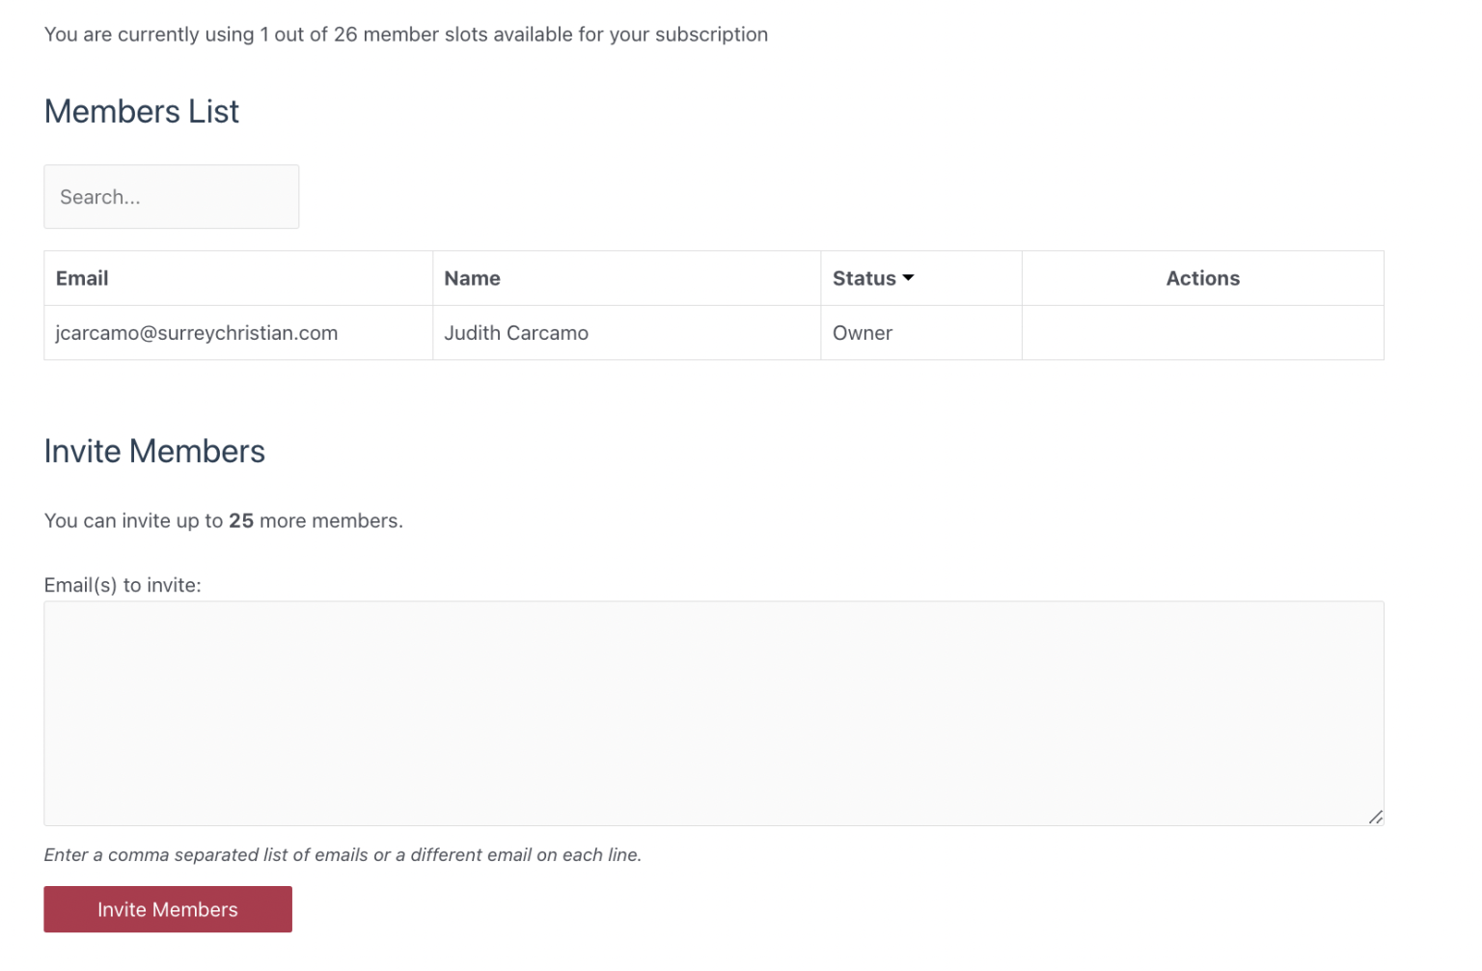Screen dimensions: 1482x971
Task: Sort the table by Name column
Action: (472, 278)
